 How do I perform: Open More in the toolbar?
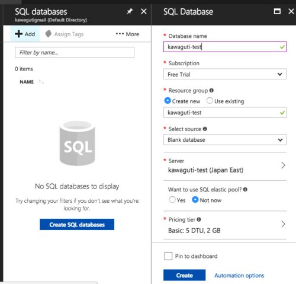(127, 34)
